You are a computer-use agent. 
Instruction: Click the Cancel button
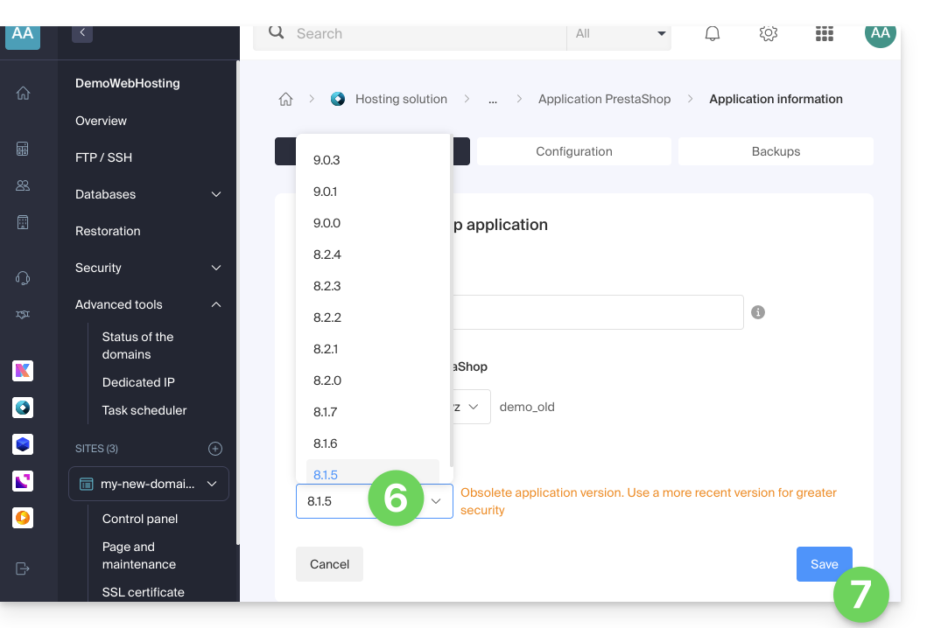(x=329, y=564)
